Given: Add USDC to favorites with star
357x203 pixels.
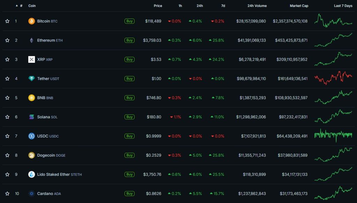Looking at the screenshot, I should (7, 136).
